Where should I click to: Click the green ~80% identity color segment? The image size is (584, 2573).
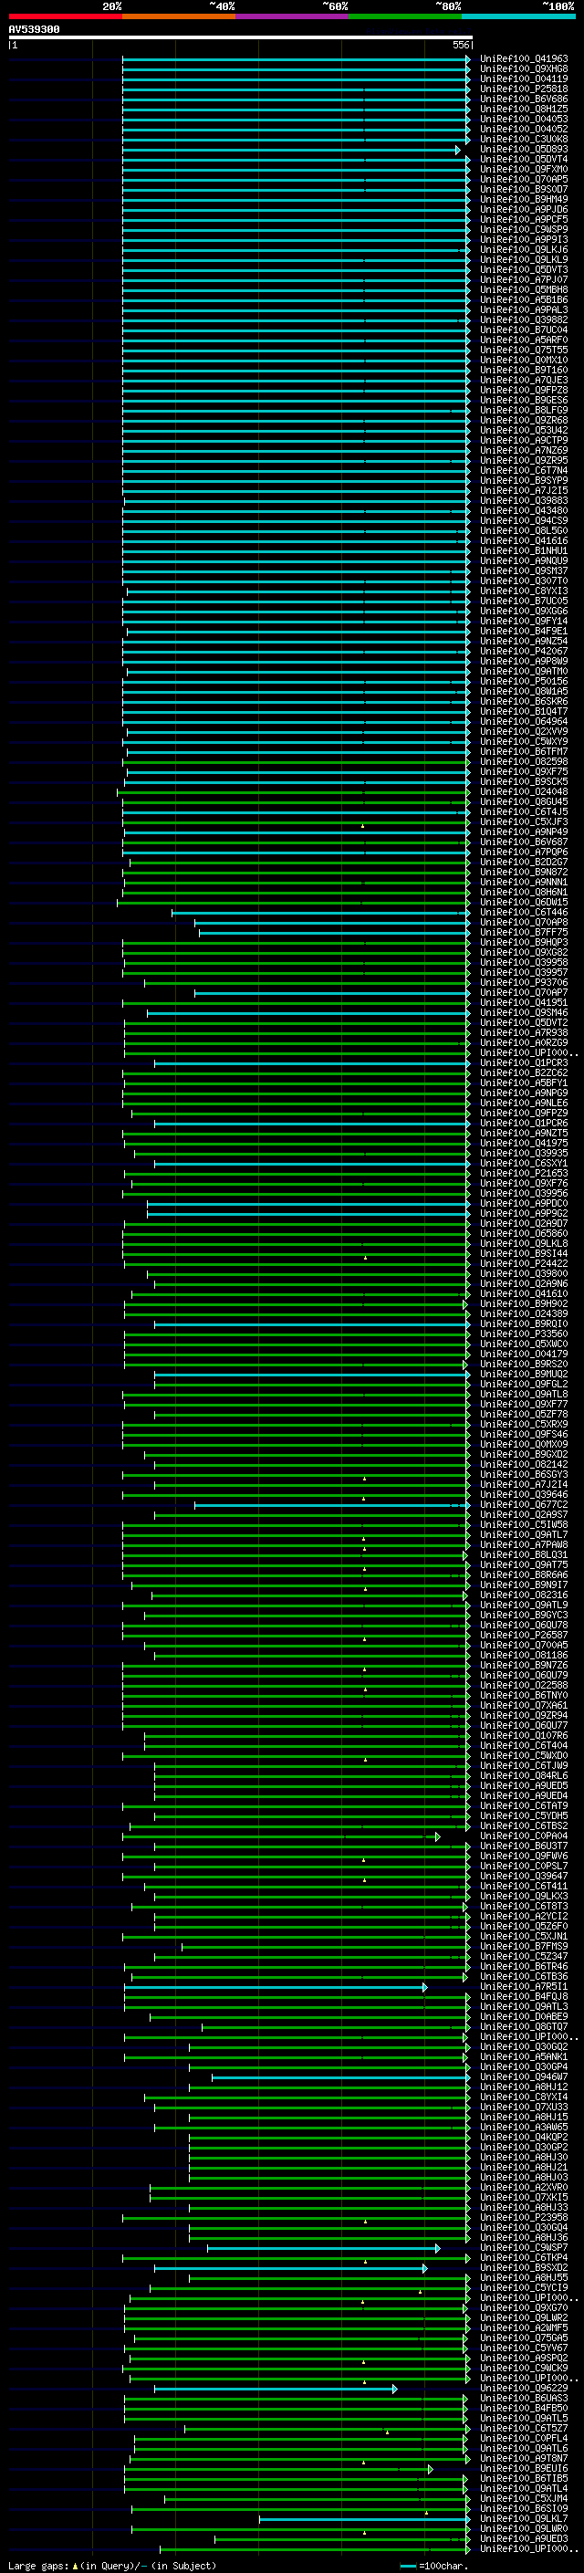coord(405,16)
